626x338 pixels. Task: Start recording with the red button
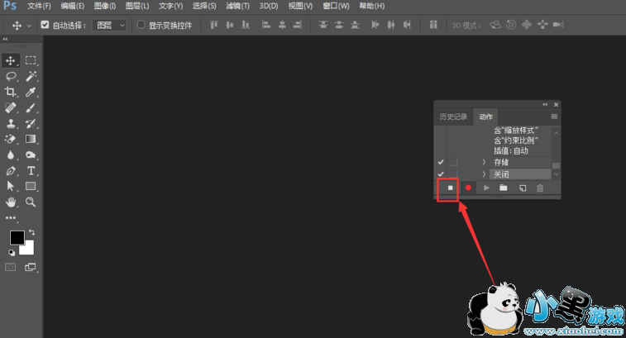[468, 188]
